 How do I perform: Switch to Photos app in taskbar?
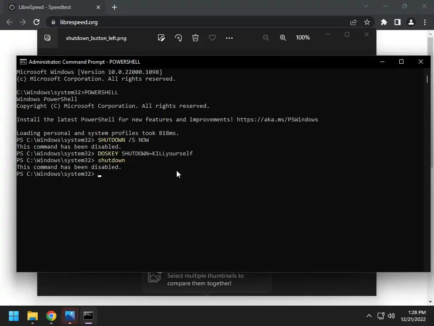click(70, 316)
